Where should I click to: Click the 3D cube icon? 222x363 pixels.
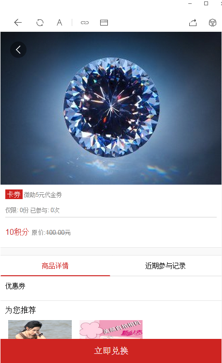[x=212, y=23]
